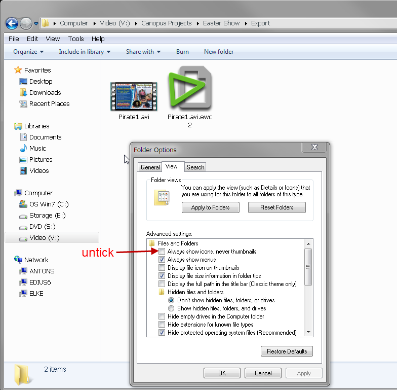Click Advanced settings scrollbar up arrow
397x390 pixels.
click(308, 244)
